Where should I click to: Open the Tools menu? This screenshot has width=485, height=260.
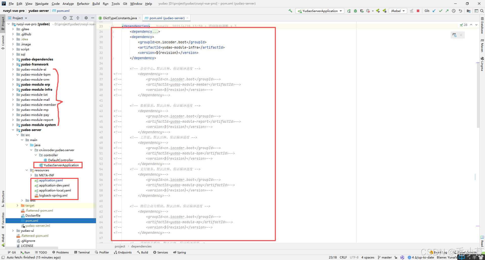(116, 4)
